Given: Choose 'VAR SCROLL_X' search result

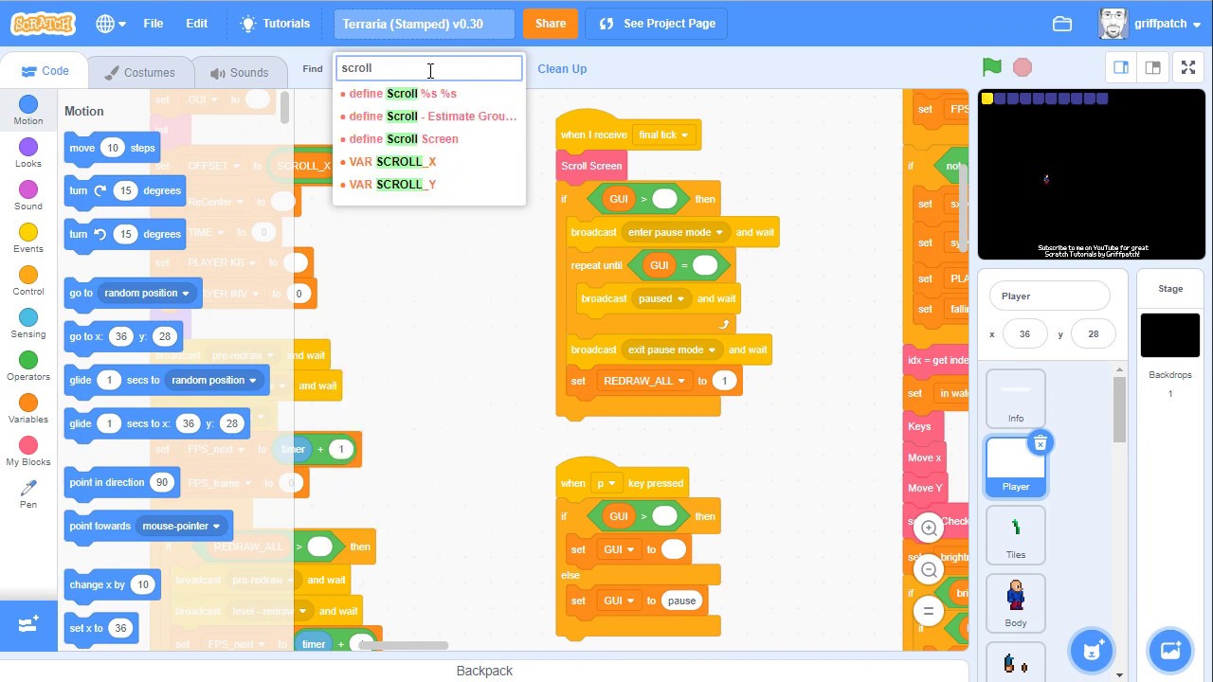Looking at the screenshot, I should pyautogui.click(x=428, y=162).
